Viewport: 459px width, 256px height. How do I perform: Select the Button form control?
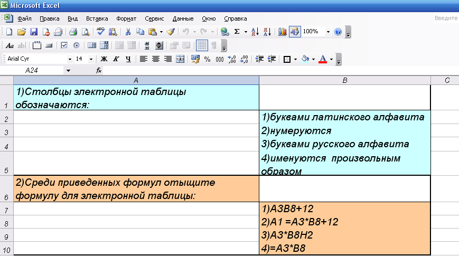click(49, 45)
